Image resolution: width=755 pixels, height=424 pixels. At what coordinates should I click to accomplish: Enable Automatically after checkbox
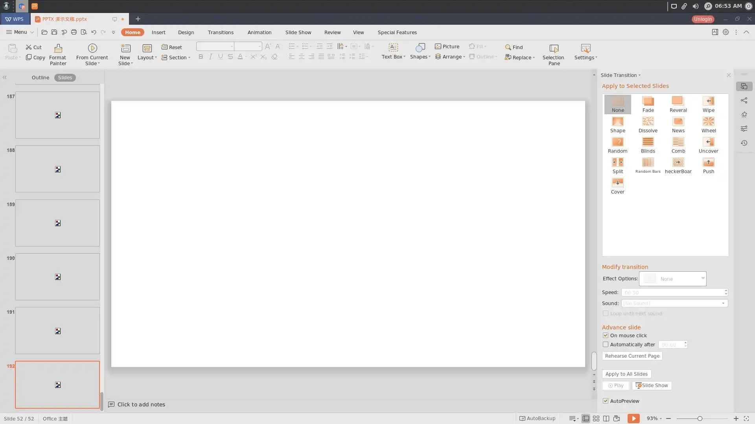coord(606,344)
